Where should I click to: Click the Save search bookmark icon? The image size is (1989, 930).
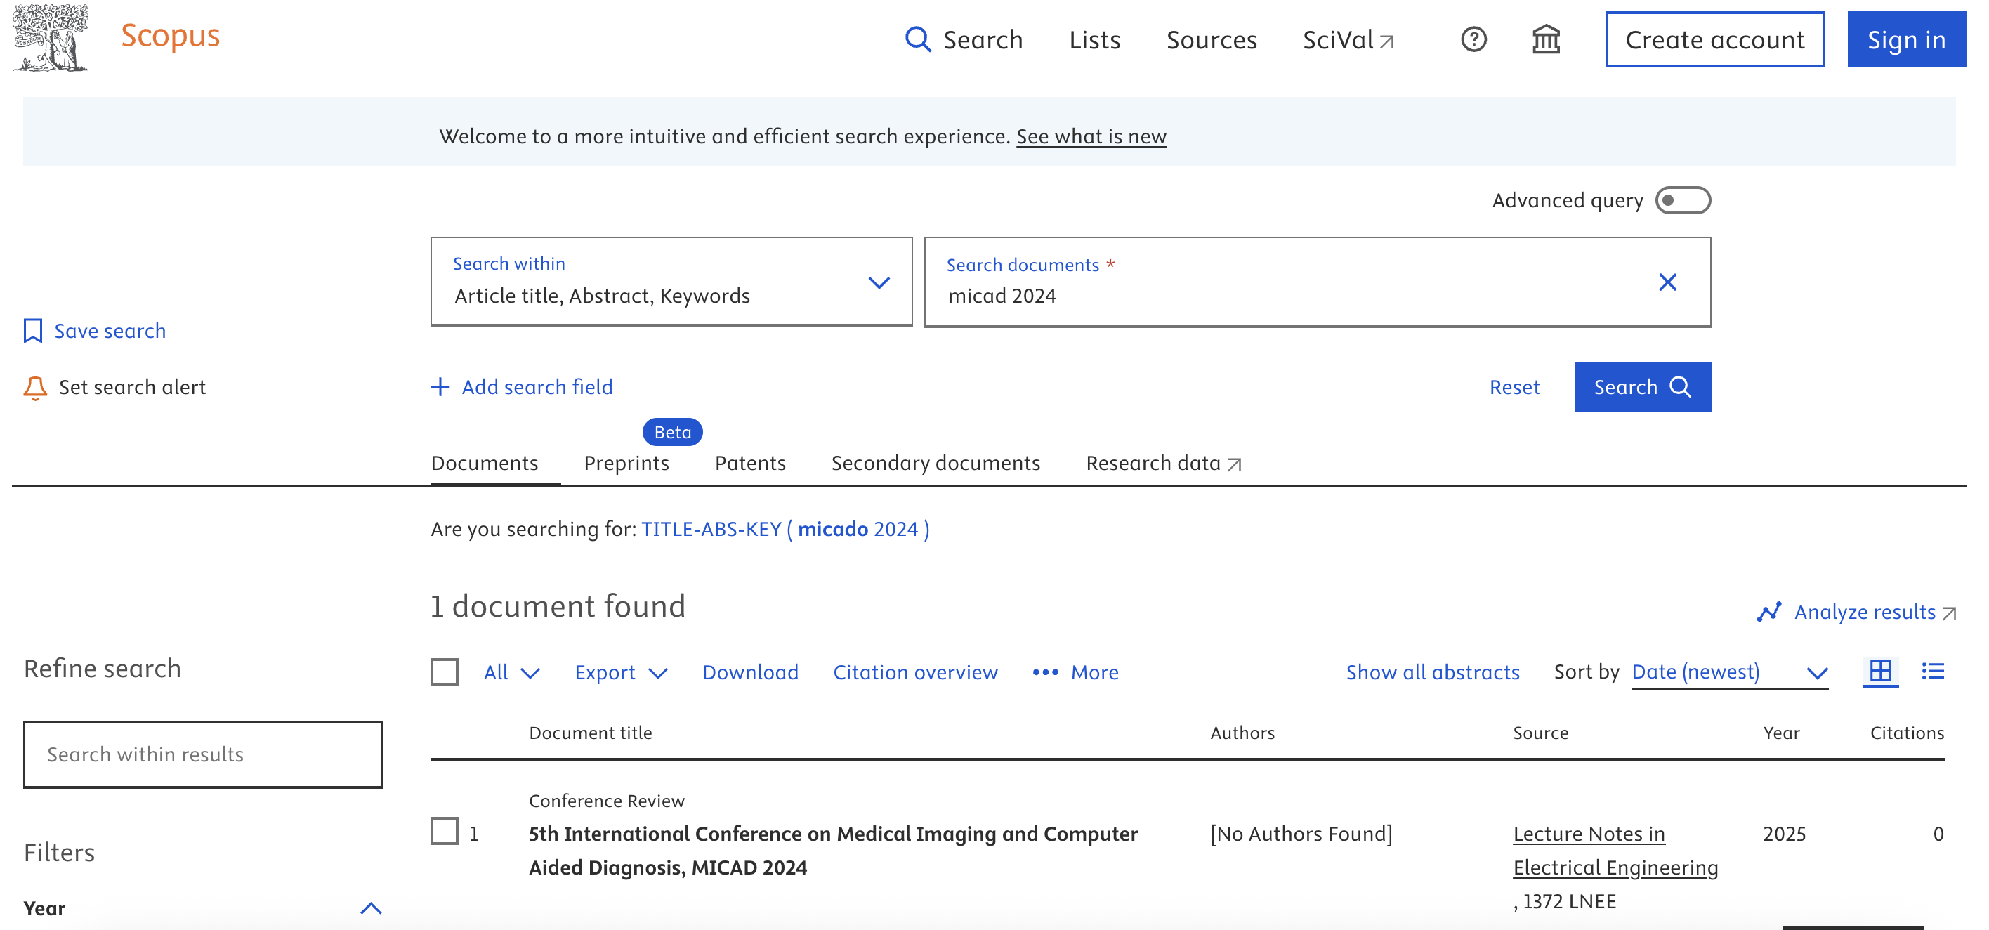click(32, 331)
